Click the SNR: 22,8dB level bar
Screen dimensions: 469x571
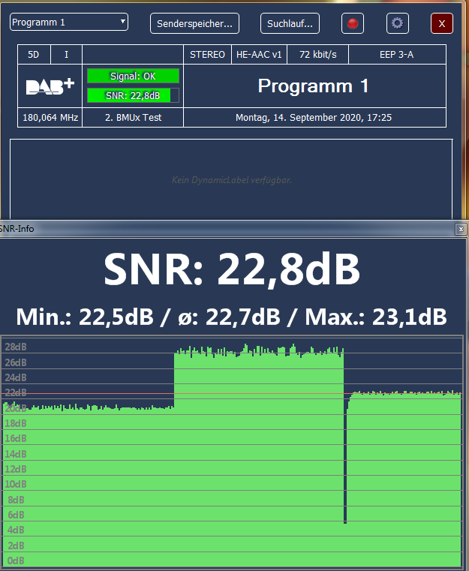coord(133,95)
